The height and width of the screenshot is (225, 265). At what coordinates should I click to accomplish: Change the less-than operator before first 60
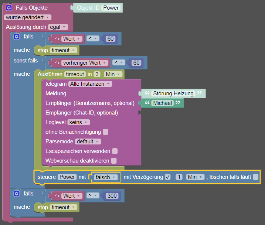pyautogui.click(x=93, y=38)
